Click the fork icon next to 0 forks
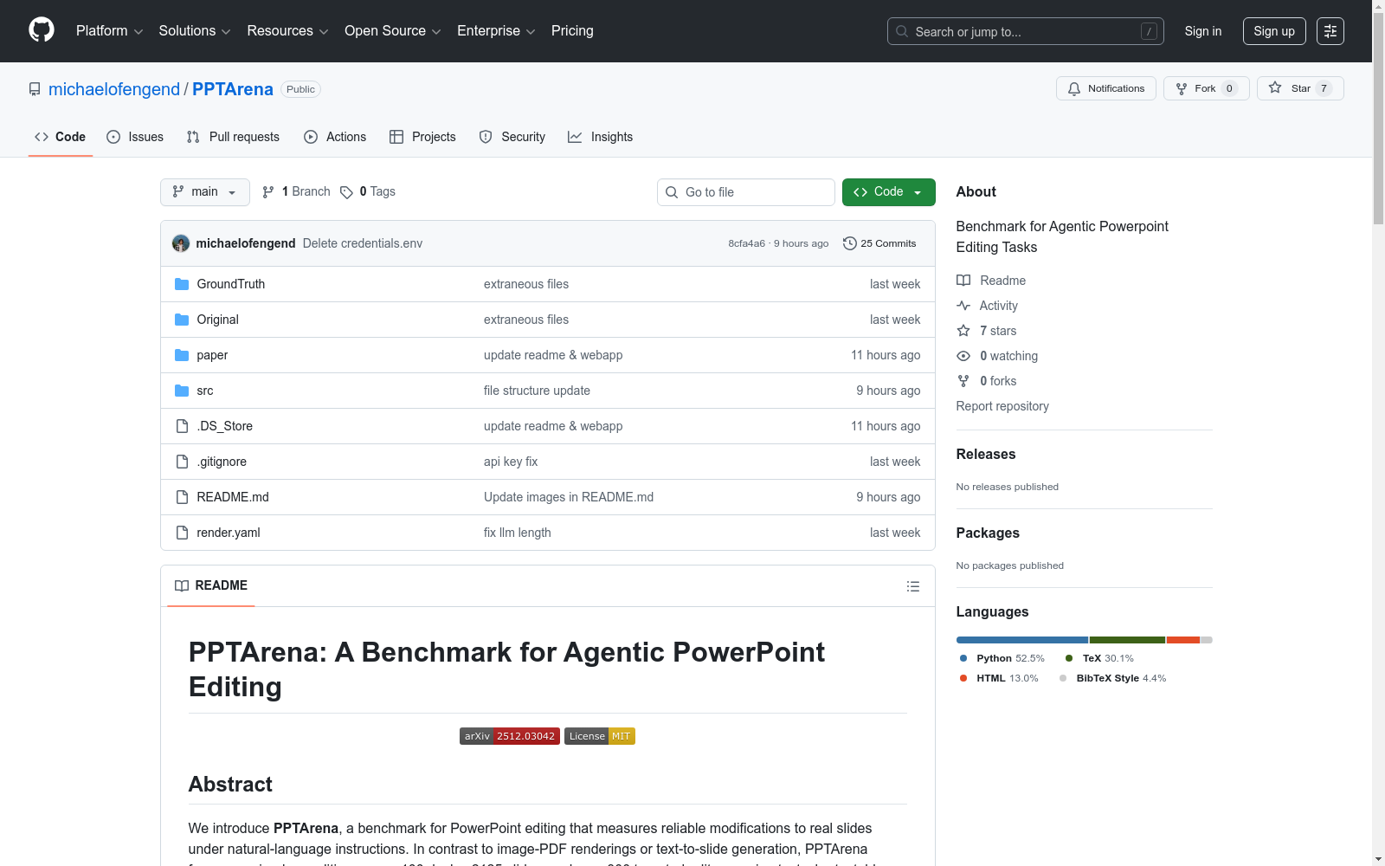The height and width of the screenshot is (866, 1385). 963,381
